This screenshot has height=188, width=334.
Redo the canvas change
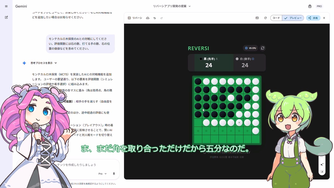pyautogui.click(x=162, y=18)
